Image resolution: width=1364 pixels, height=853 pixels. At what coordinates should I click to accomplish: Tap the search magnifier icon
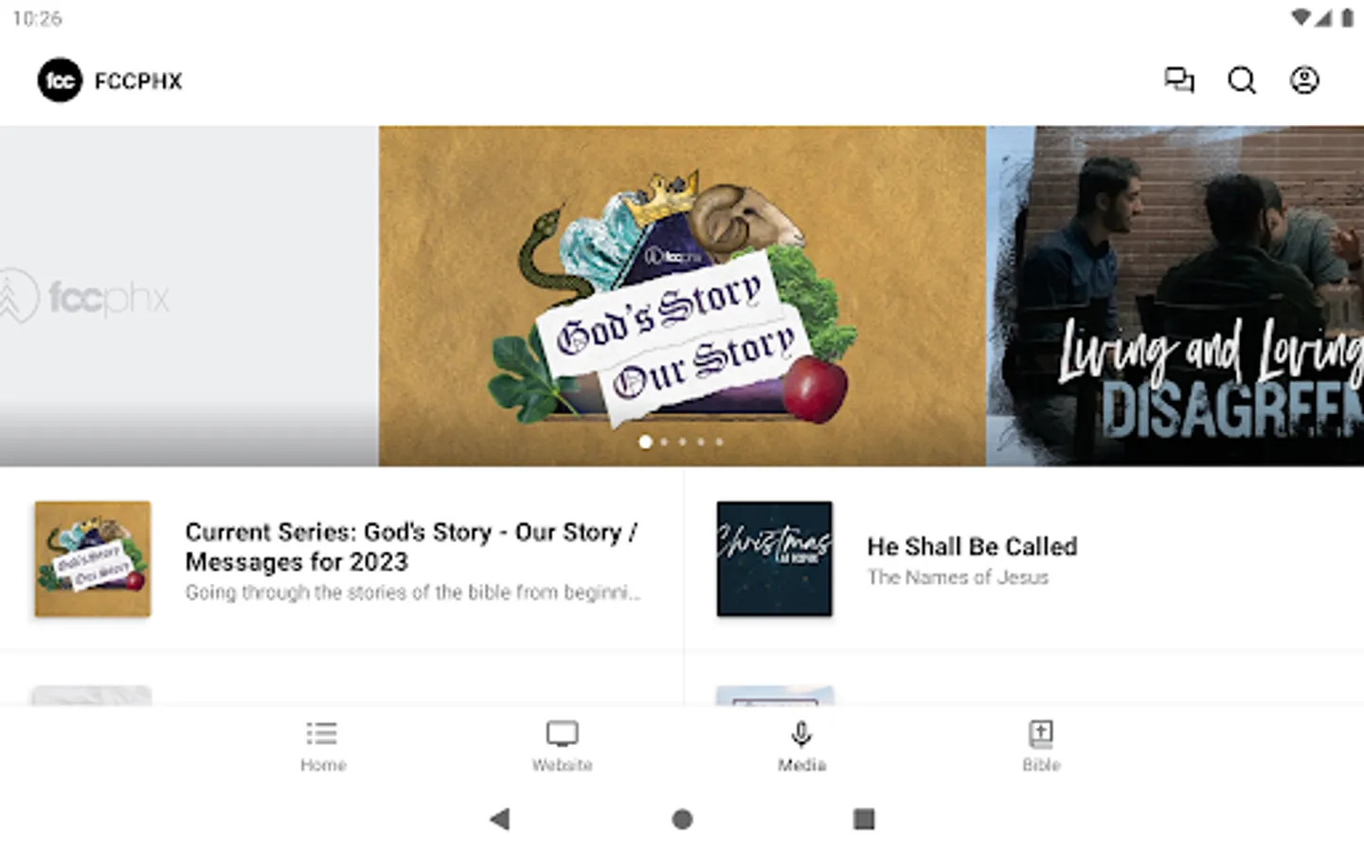pyautogui.click(x=1242, y=81)
